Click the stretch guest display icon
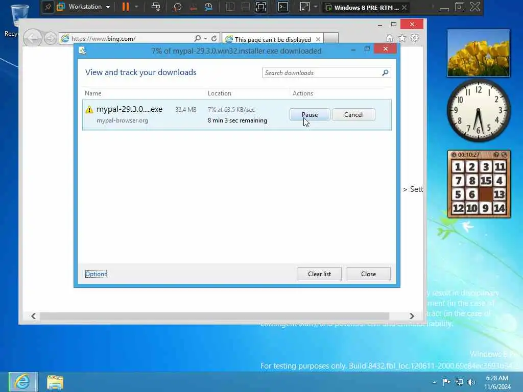Screen dimensions: 523x392 (x=304, y=7)
